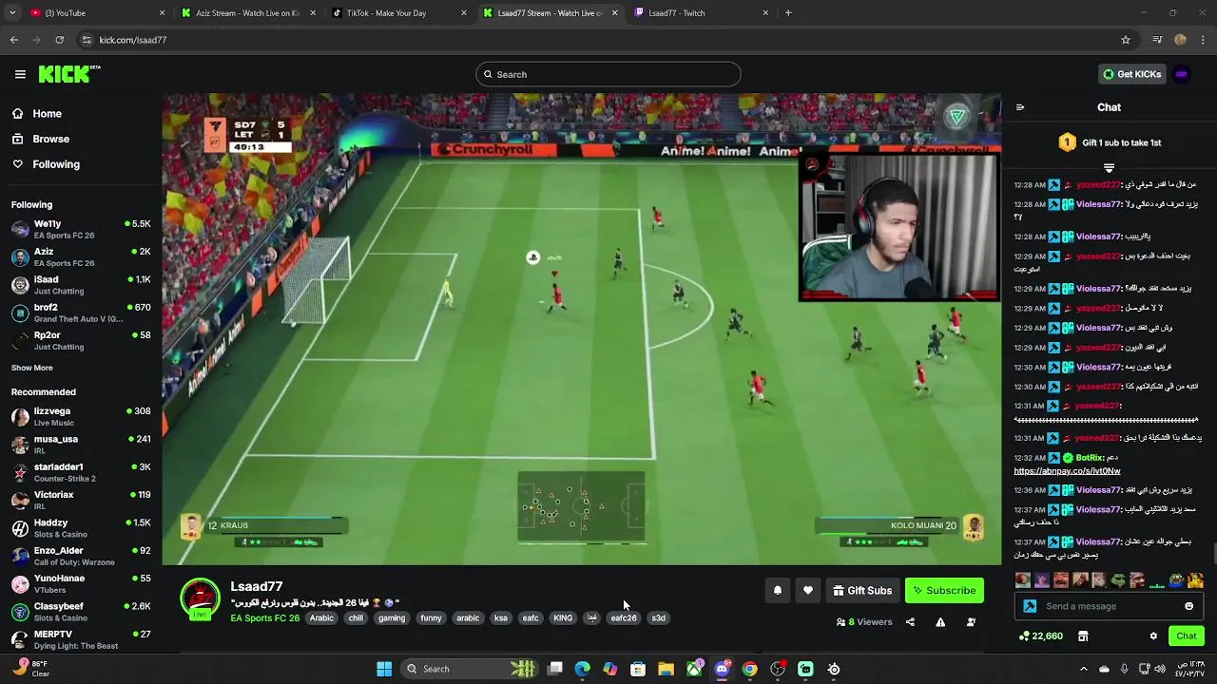Open the abnpay.co link in chat
The width and height of the screenshot is (1217, 684).
click(1067, 471)
